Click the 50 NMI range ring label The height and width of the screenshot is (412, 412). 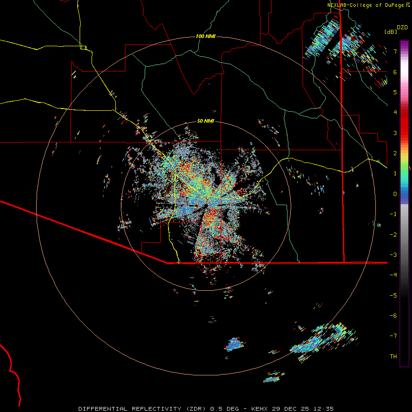[206, 121]
